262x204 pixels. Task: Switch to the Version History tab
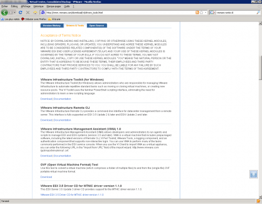[x=52, y=26]
